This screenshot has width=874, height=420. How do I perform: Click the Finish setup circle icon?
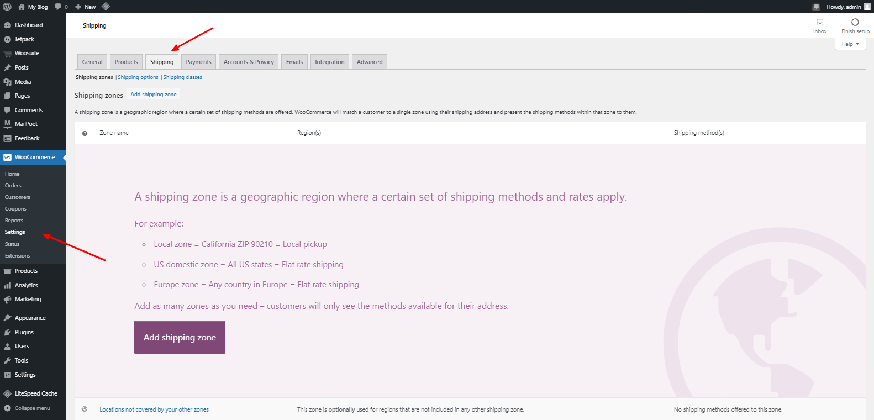pyautogui.click(x=855, y=22)
